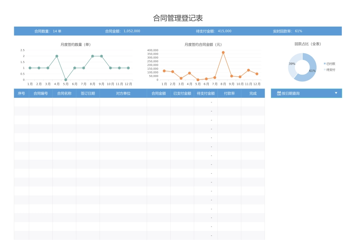
Task: Click the 待支付 legend marker square
Action: (325, 70)
